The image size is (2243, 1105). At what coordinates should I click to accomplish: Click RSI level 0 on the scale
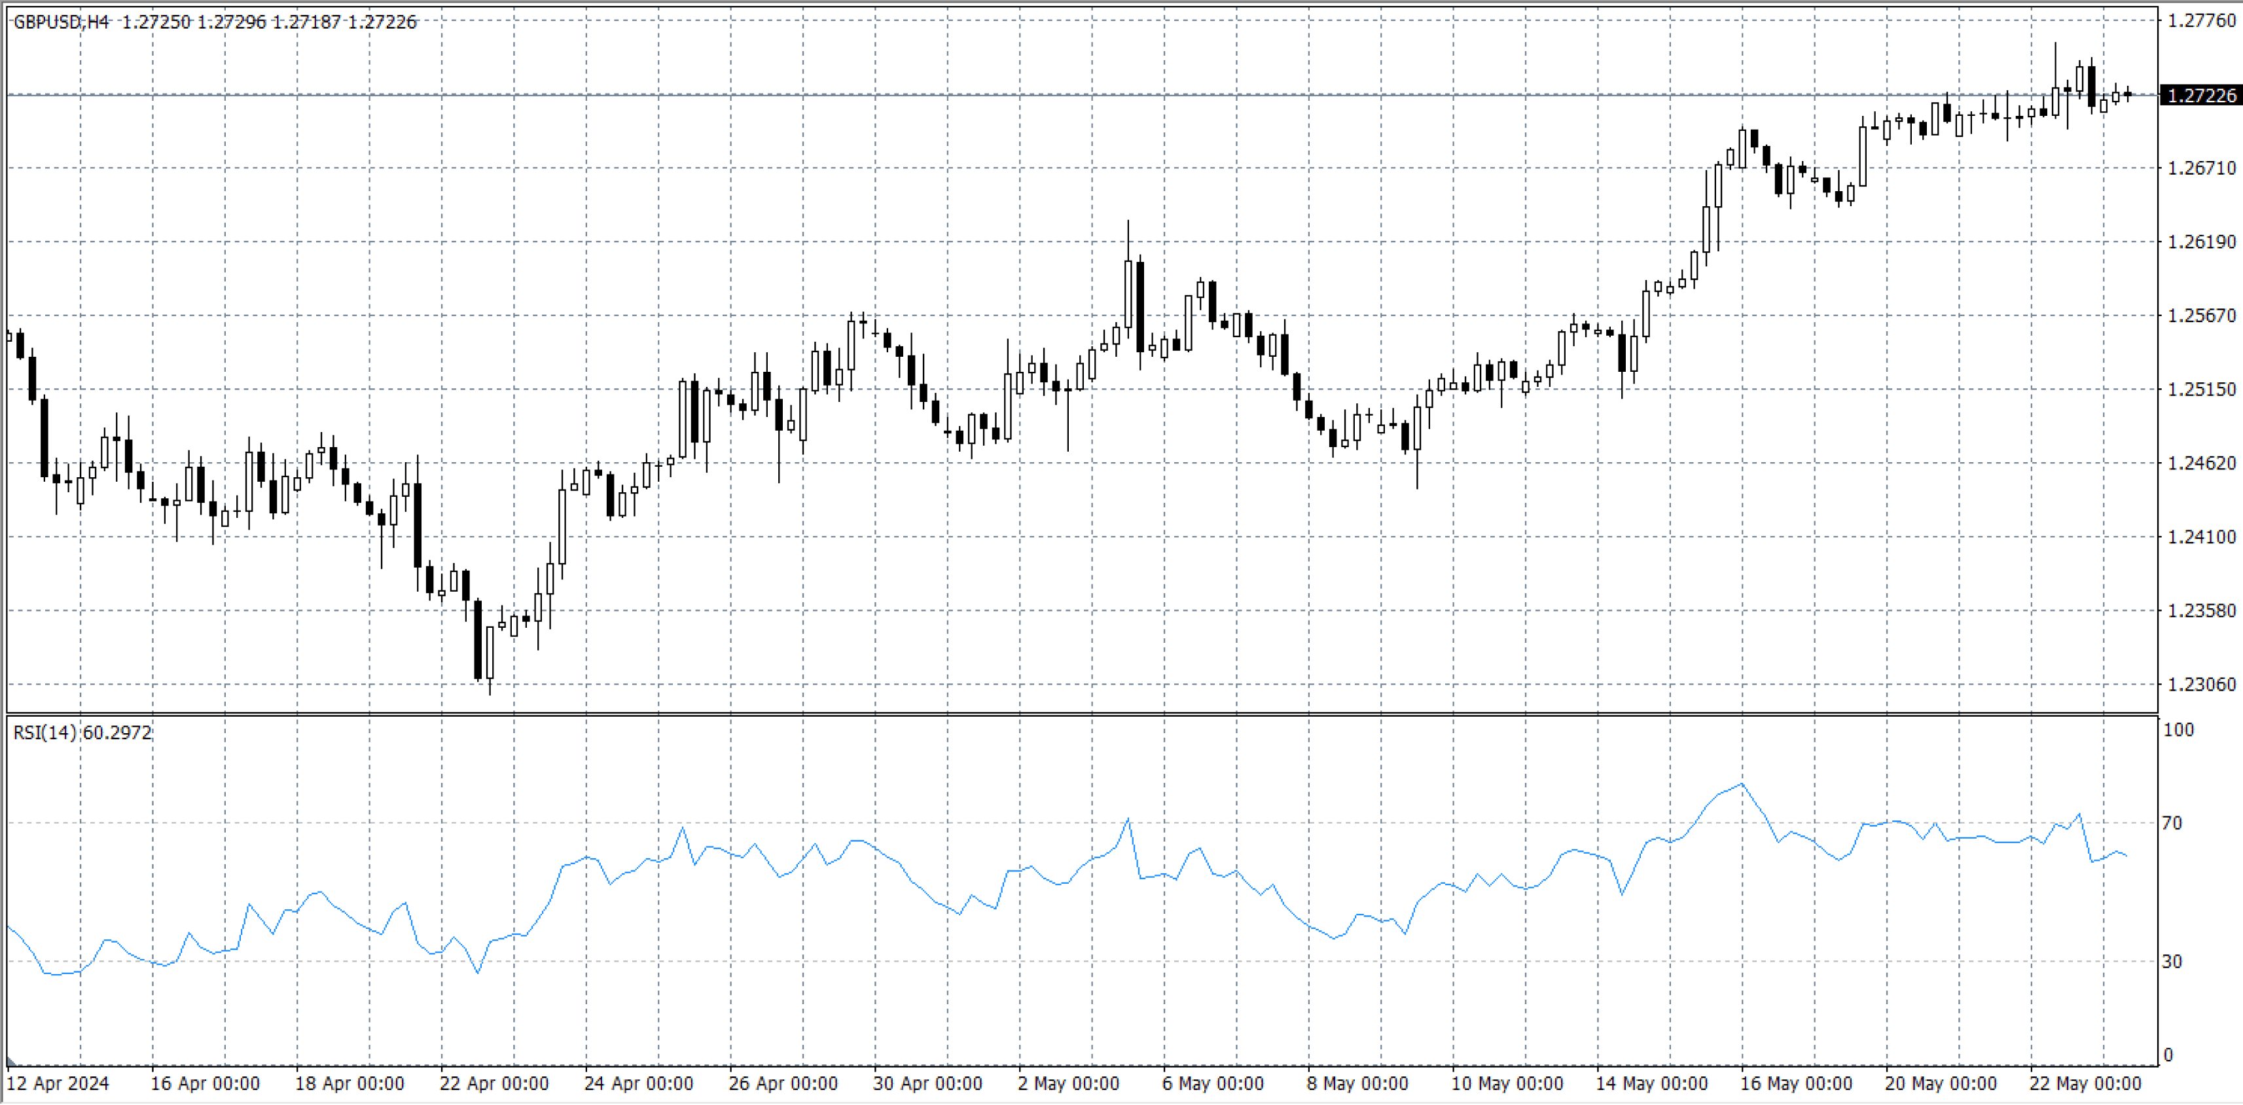click(2168, 1055)
